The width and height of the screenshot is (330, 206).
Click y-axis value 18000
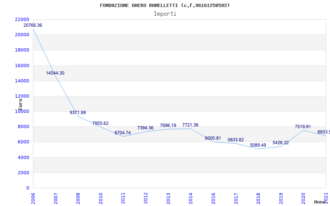tap(22, 50)
